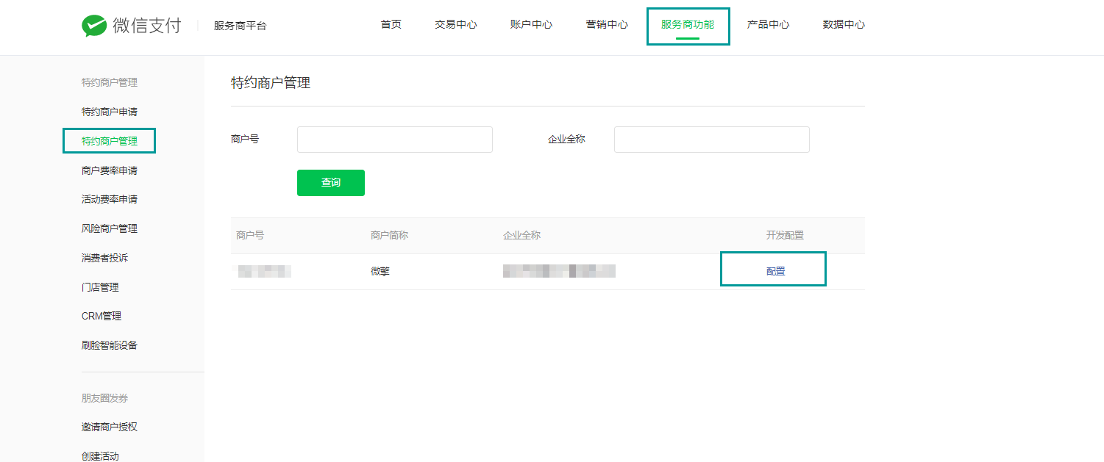Viewport: 1104px width, 462px height.
Task: Focus the 企业全称 input field
Action: tap(712, 140)
